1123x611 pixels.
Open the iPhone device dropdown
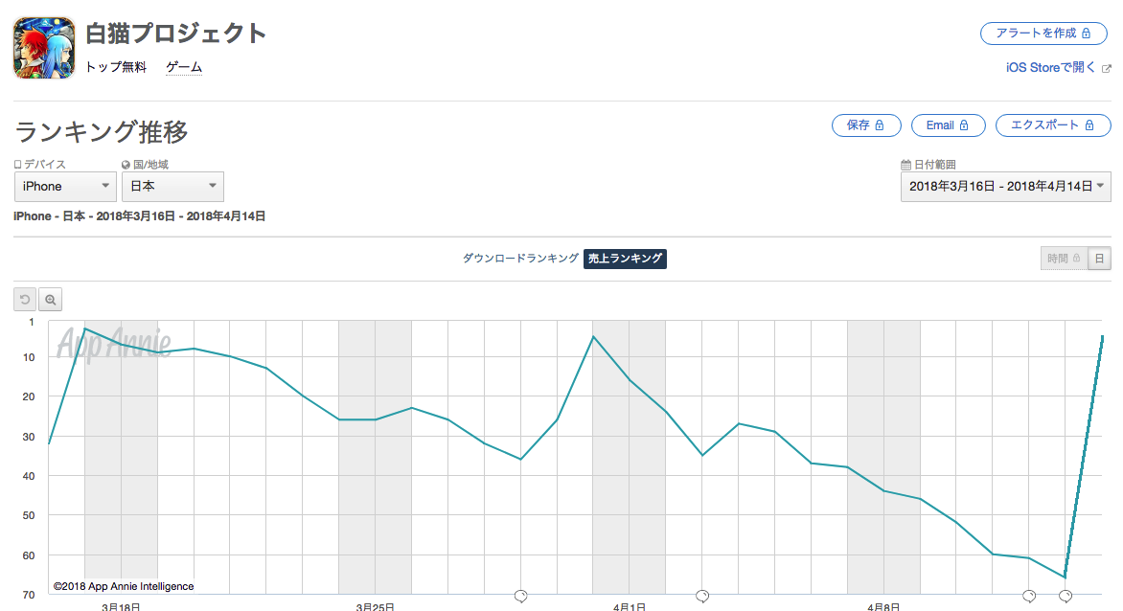(x=65, y=187)
